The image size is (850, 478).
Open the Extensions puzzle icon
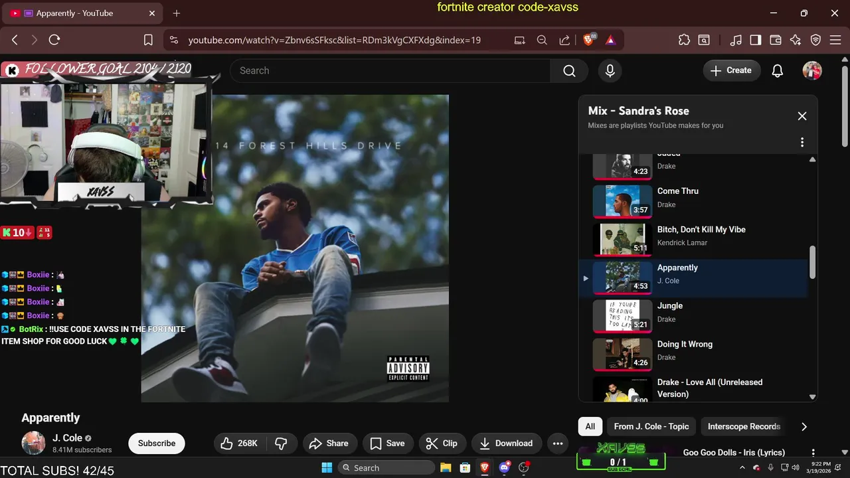pos(684,40)
